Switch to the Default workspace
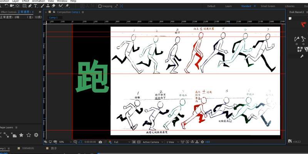Image resolution: width=308 pixels, height=154 pixels. [211, 6]
